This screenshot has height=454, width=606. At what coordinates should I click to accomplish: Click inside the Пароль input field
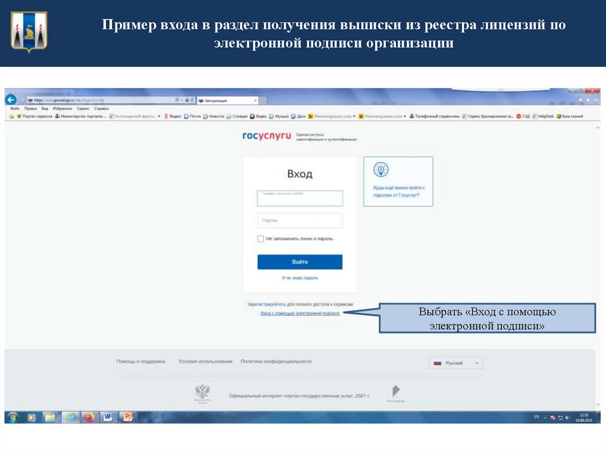tap(301, 221)
